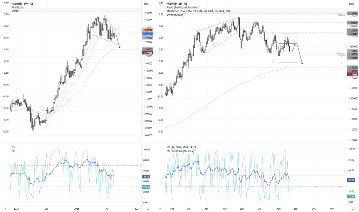Click the R1 pivot level label
The image size is (359, 212).
pyautogui.click(x=273, y=33)
